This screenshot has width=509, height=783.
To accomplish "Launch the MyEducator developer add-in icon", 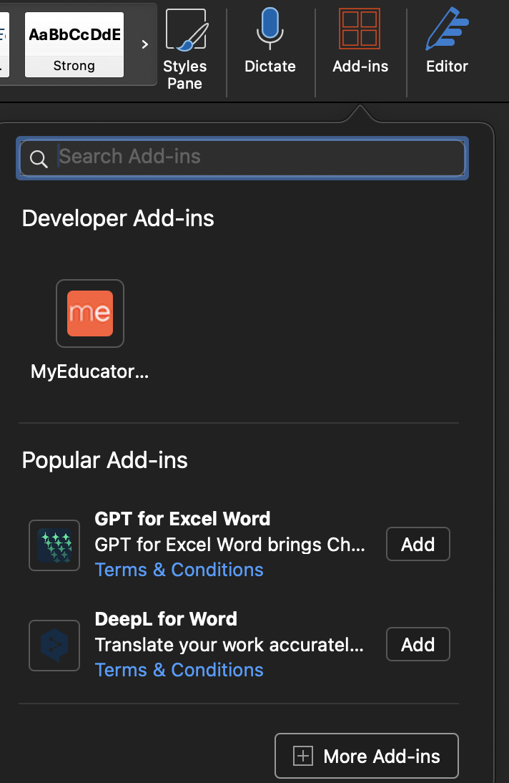I will tap(90, 313).
